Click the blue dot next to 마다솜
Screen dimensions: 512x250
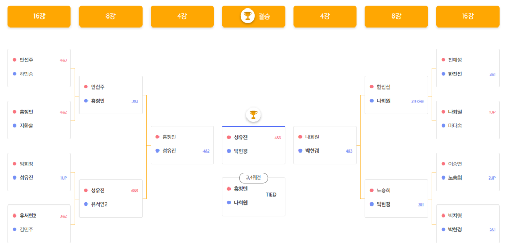pos(443,126)
